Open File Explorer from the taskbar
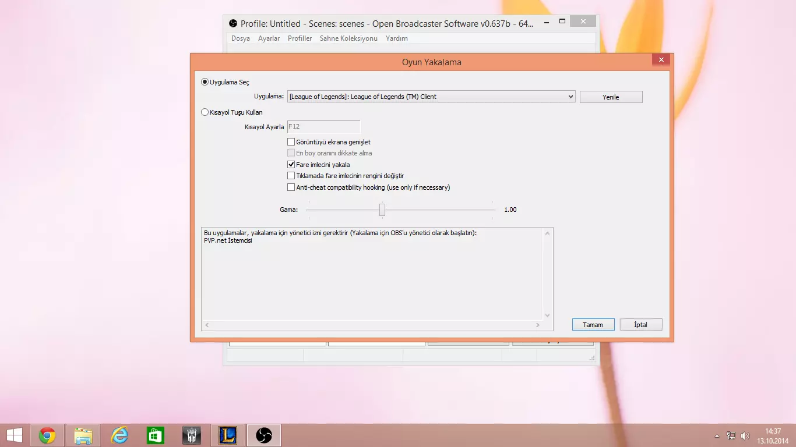Screen dimensions: 796x447 83,435
